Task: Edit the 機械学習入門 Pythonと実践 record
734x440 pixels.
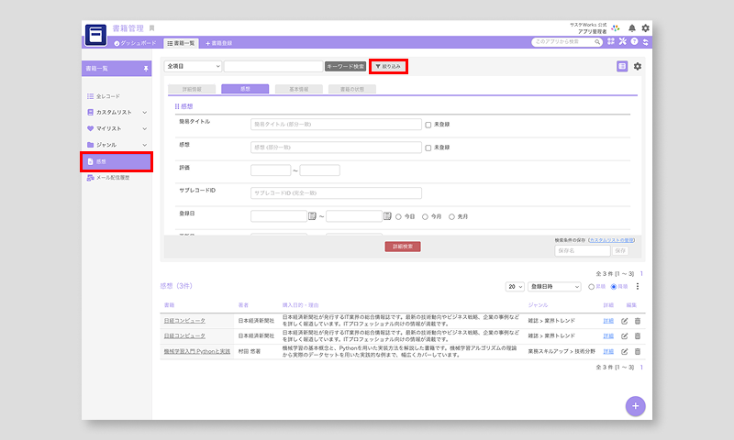Action: click(625, 351)
